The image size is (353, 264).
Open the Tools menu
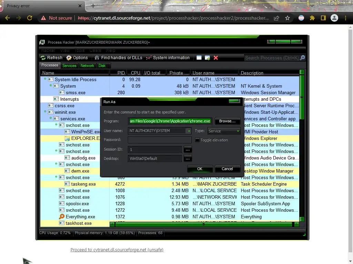80,50
